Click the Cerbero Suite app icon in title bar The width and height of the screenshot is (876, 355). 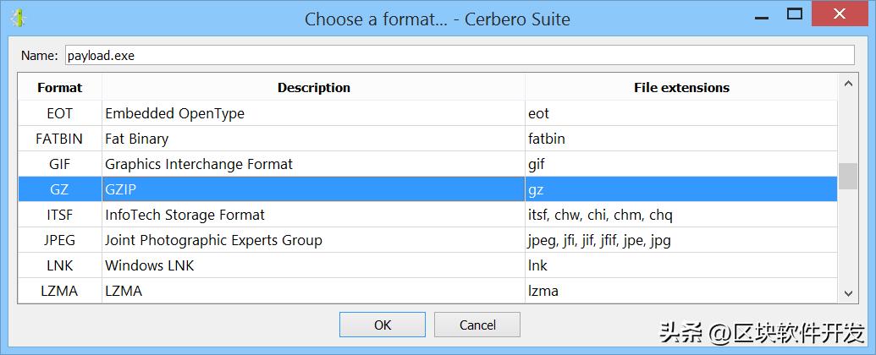point(18,17)
